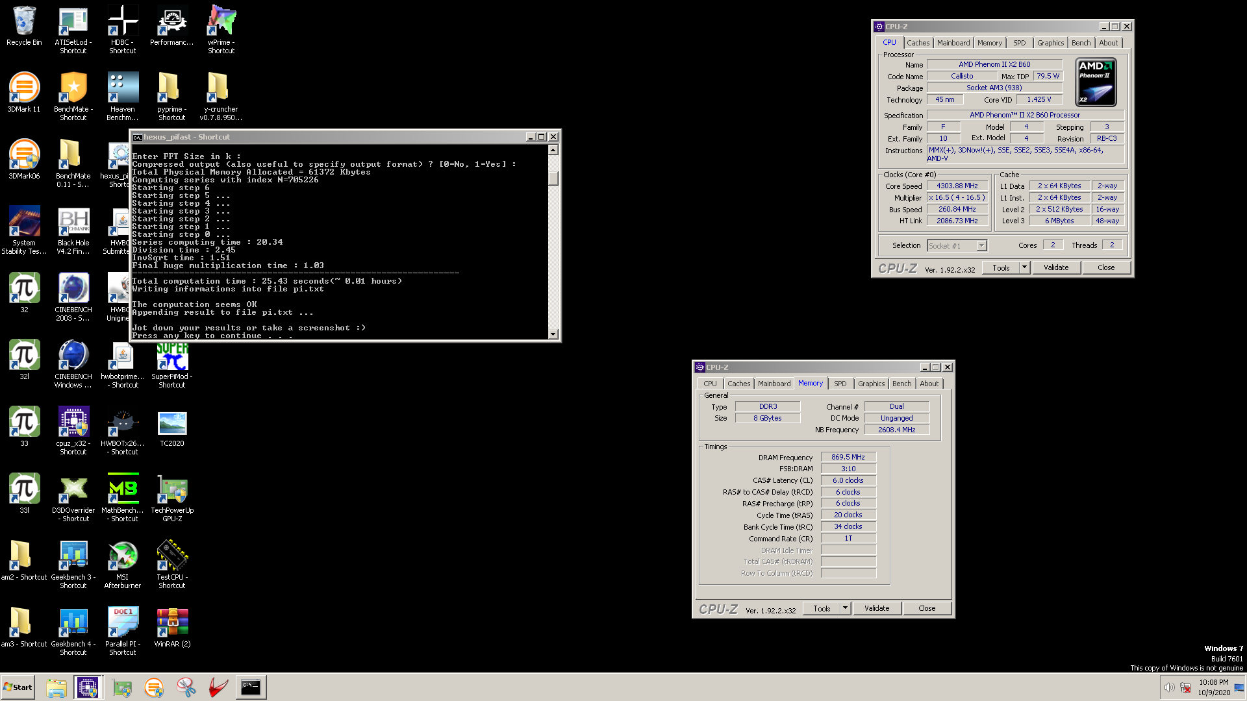Open the wPrime shortcut icon

coord(221,29)
